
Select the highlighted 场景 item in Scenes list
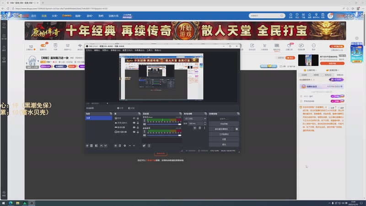click(x=99, y=118)
